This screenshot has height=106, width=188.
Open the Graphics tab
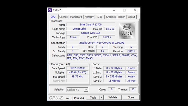pos(111,17)
